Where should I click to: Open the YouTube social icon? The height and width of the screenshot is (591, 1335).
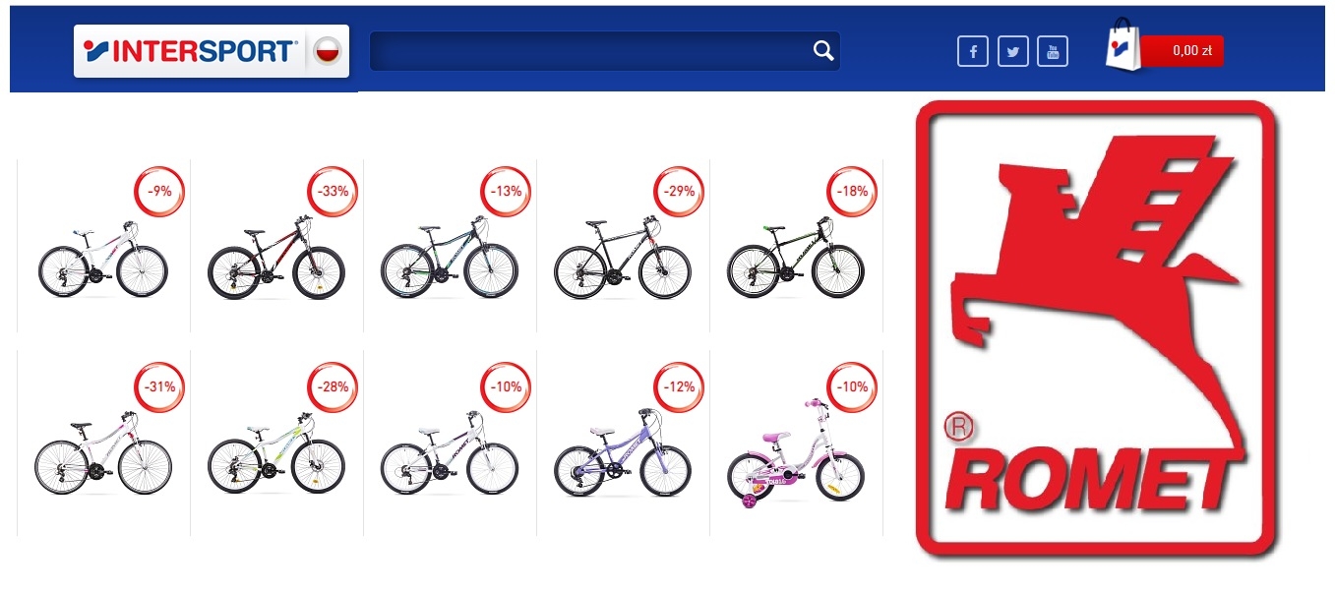(1053, 51)
